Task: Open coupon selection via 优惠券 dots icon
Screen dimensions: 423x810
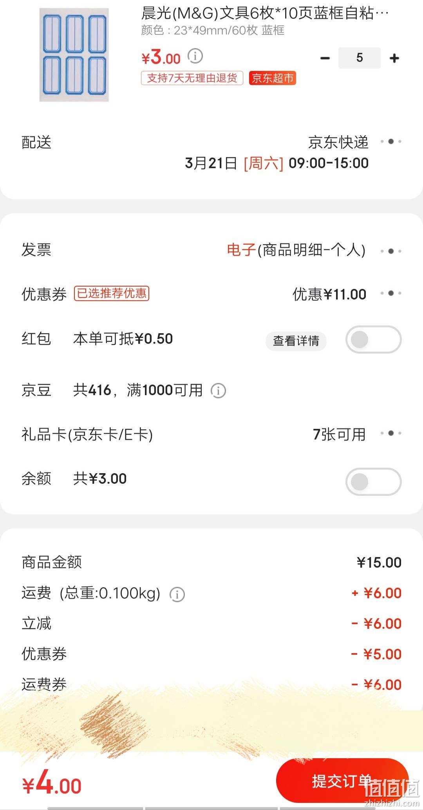Action: click(x=391, y=293)
